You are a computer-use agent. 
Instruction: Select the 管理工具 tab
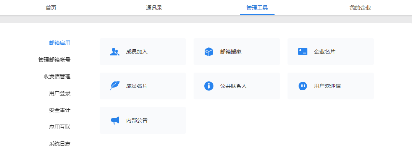(257, 8)
